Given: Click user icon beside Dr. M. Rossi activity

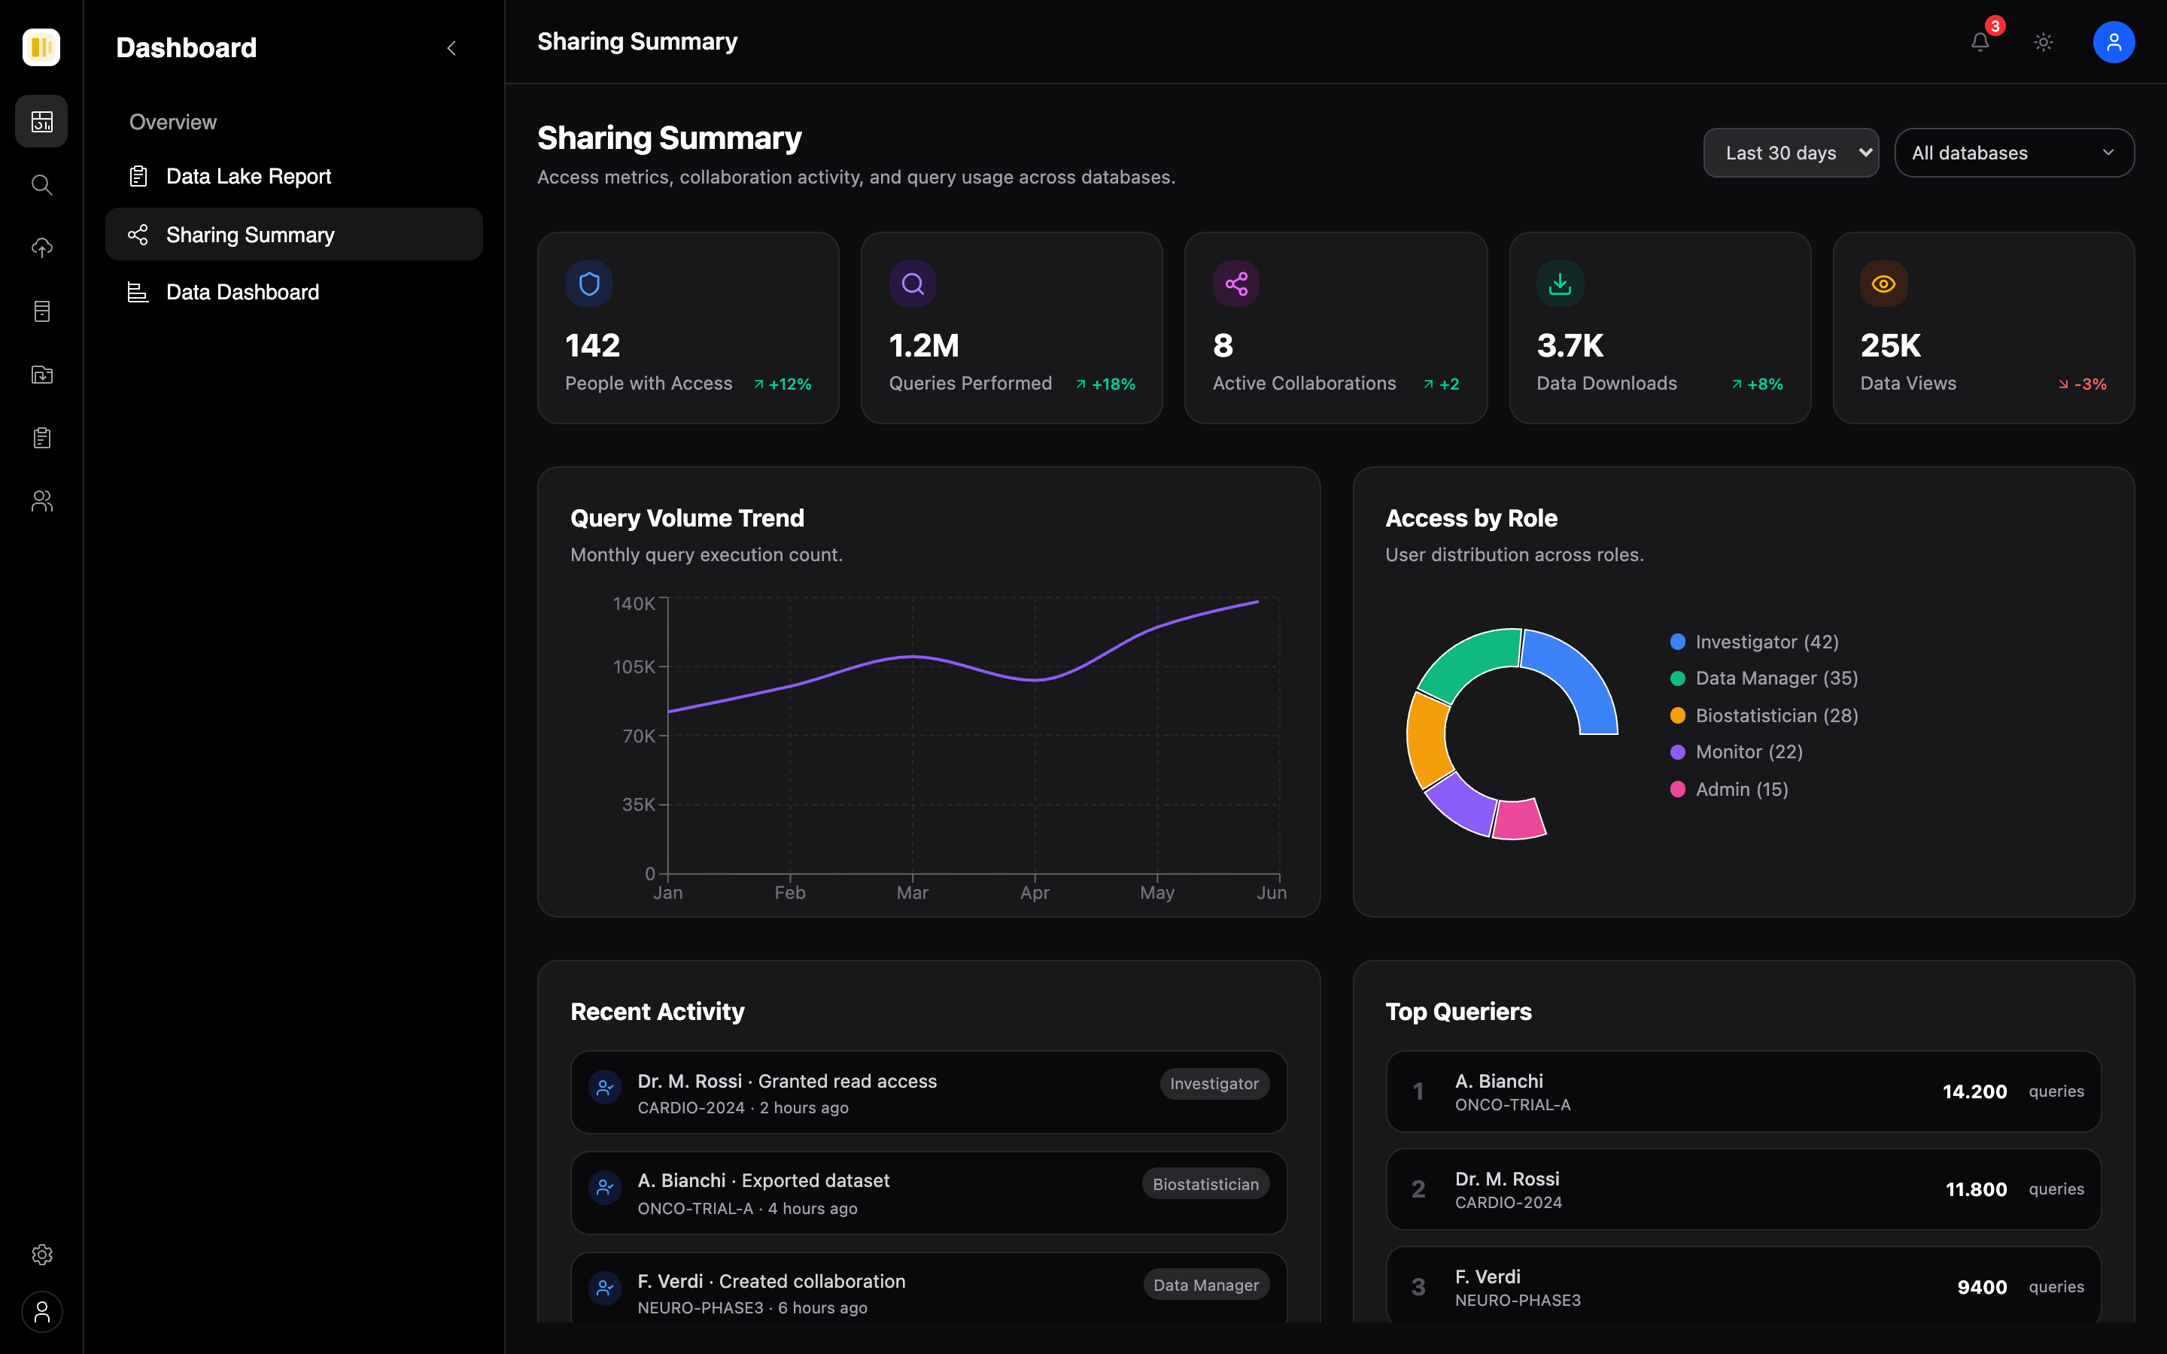Looking at the screenshot, I should point(605,1087).
